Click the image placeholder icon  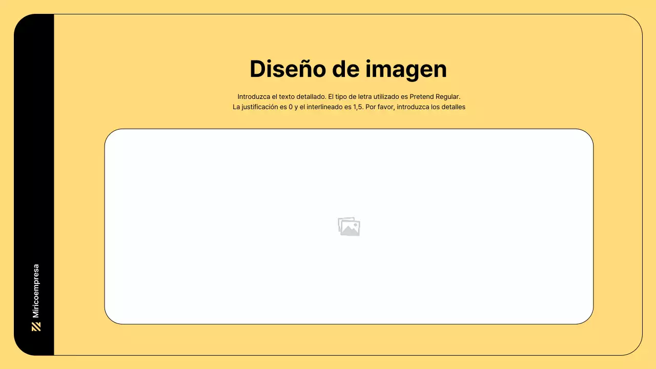pyautogui.click(x=348, y=227)
